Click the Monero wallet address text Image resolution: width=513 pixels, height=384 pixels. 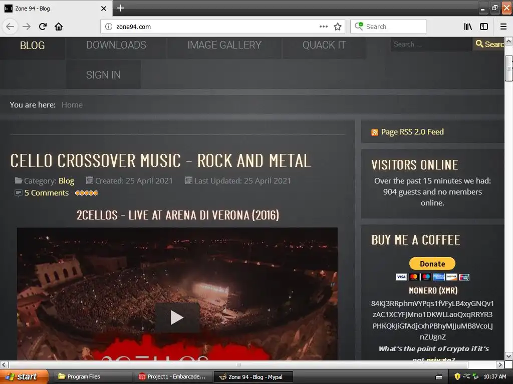(432, 320)
